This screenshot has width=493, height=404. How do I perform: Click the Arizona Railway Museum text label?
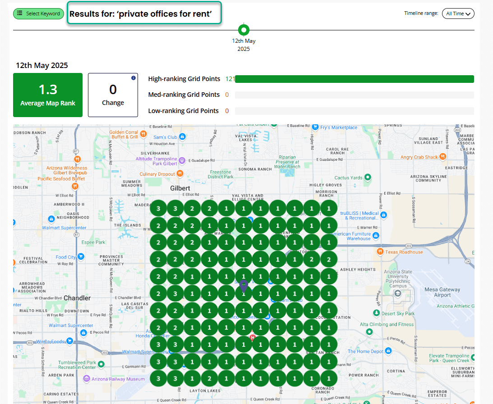coord(118,379)
